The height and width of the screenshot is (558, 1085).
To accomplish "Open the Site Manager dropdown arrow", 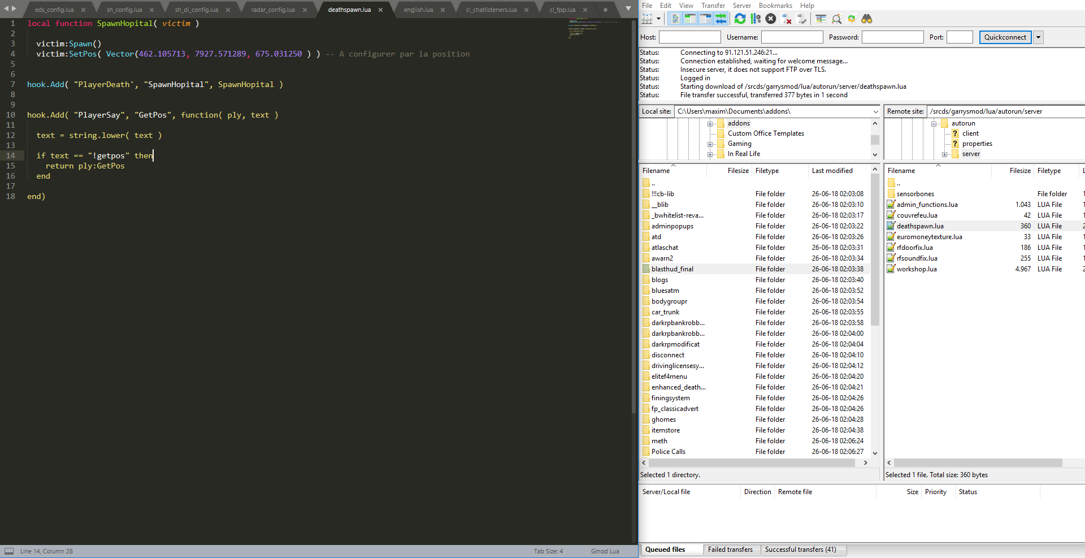I will (x=659, y=19).
